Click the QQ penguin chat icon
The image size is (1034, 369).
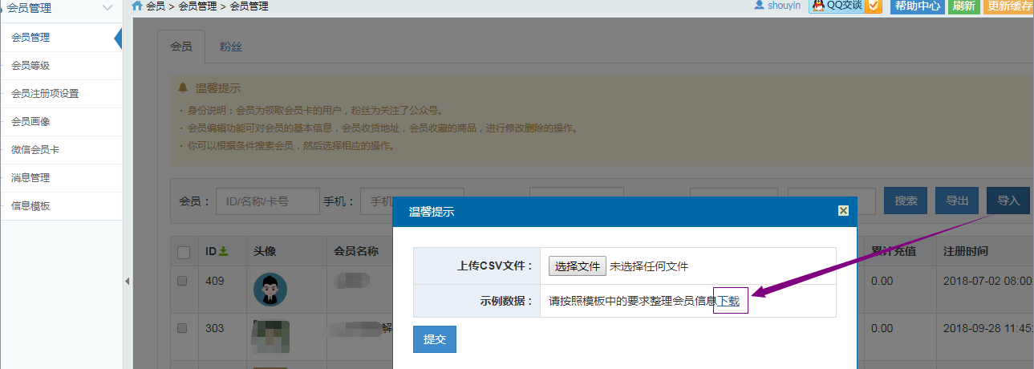[817, 6]
